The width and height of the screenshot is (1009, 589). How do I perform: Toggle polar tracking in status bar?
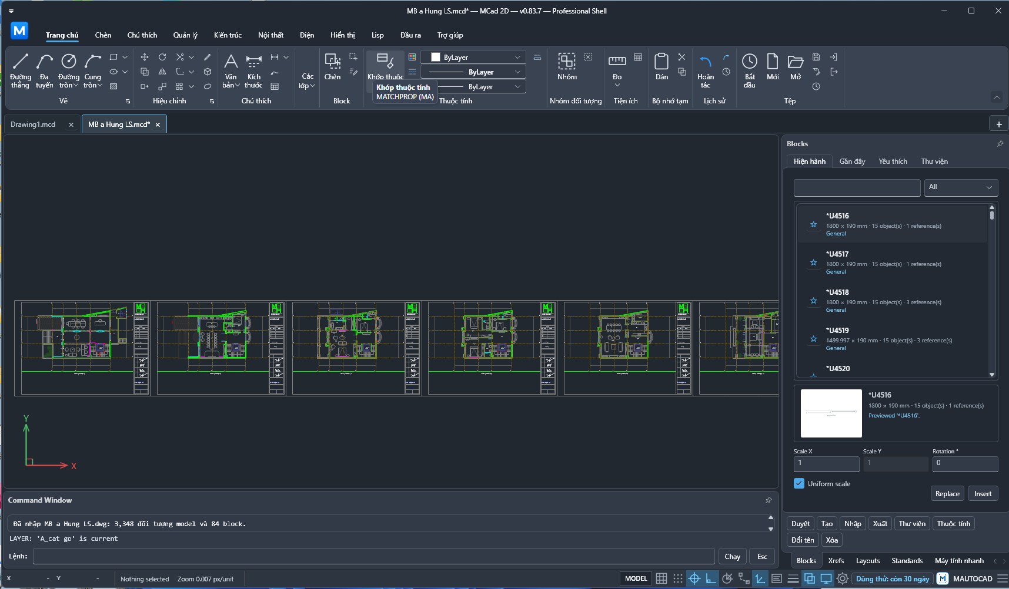click(727, 578)
